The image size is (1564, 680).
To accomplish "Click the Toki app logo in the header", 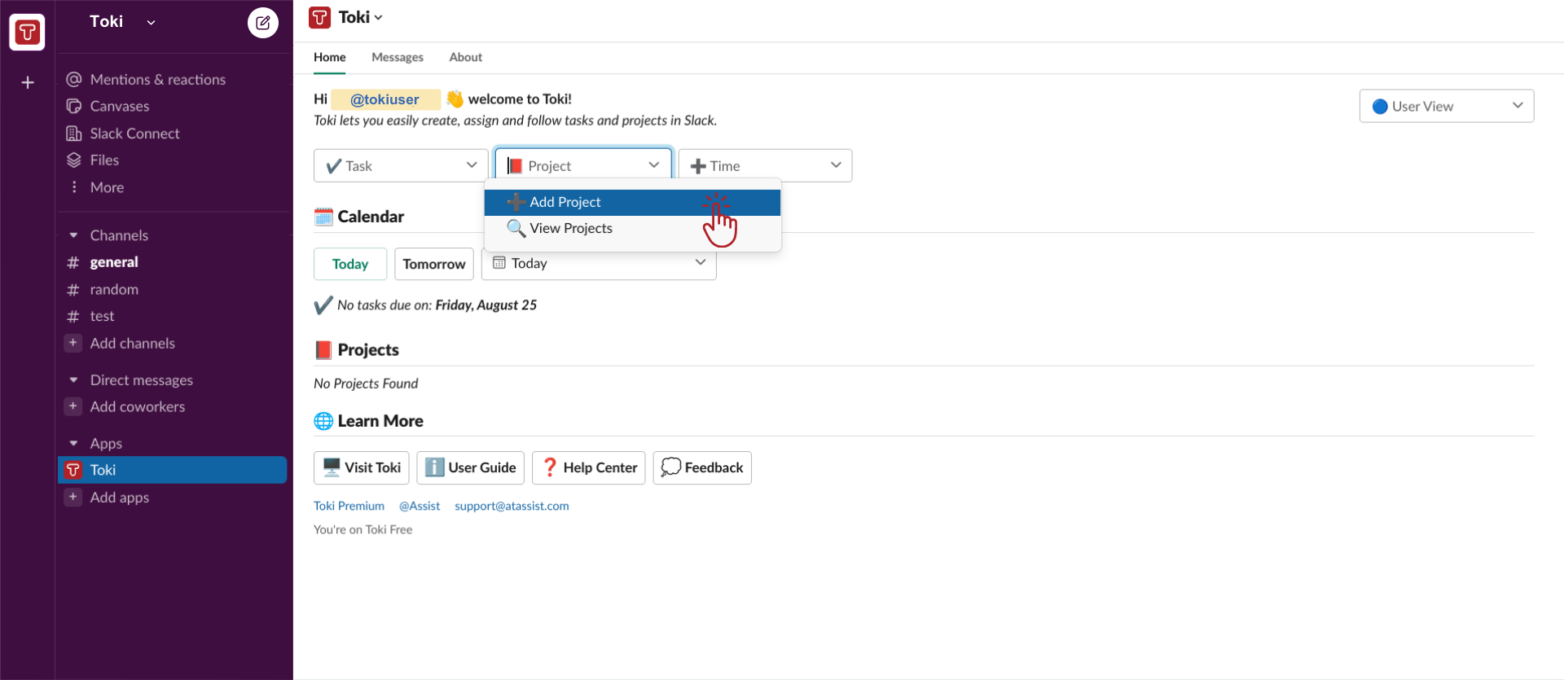I will tap(320, 17).
